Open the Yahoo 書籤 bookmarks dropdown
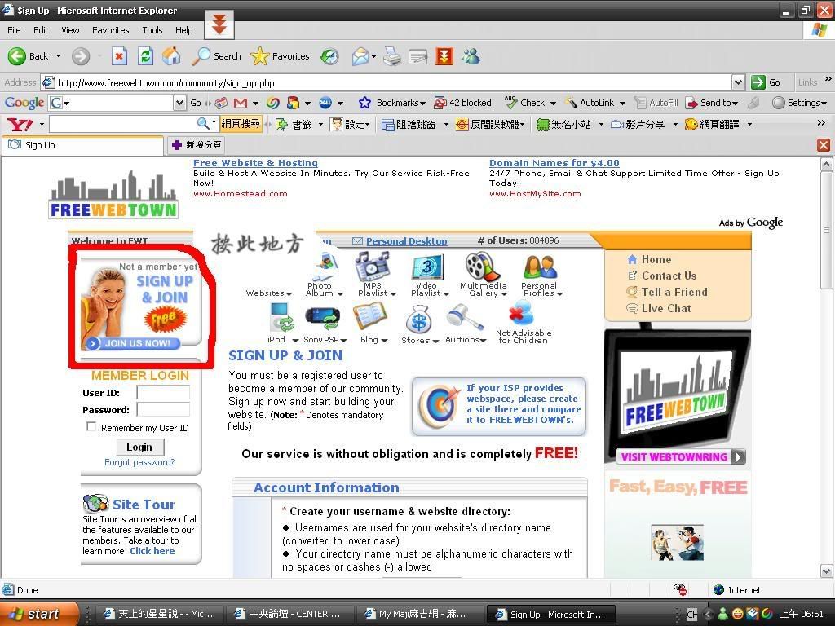Viewport: 835px width, 626px height. pos(320,125)
